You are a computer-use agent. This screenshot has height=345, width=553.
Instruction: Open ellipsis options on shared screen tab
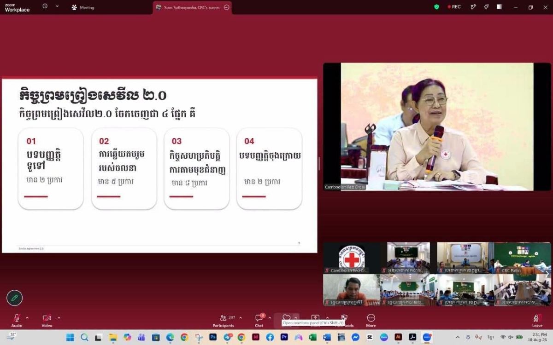[x=226, y=7]
